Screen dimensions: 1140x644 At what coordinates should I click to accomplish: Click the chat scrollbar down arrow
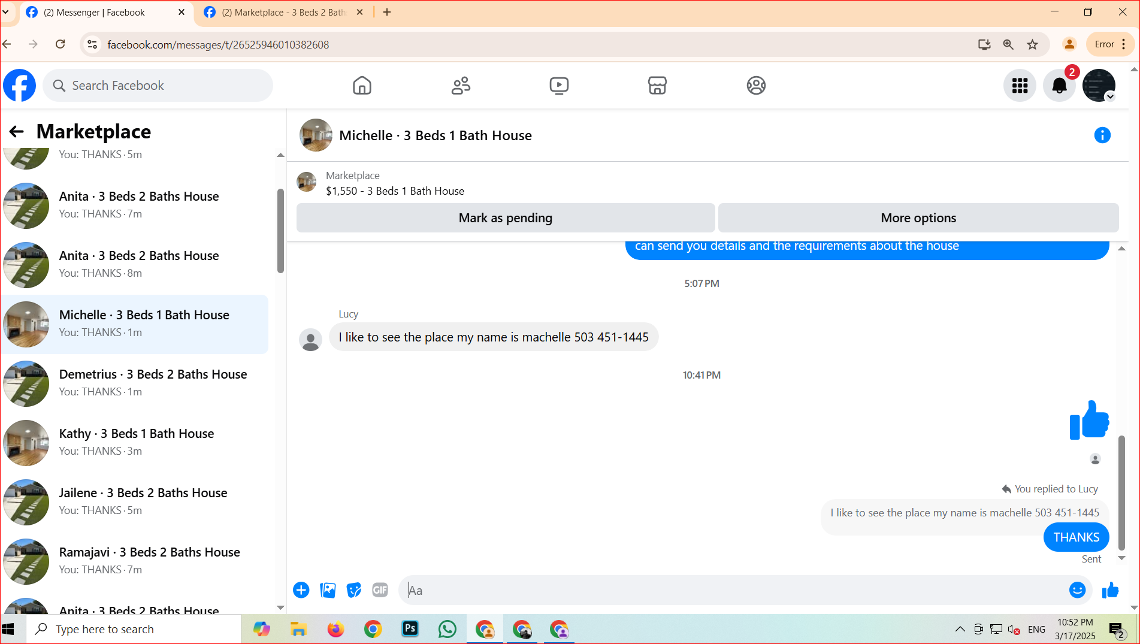[1121, 558]
